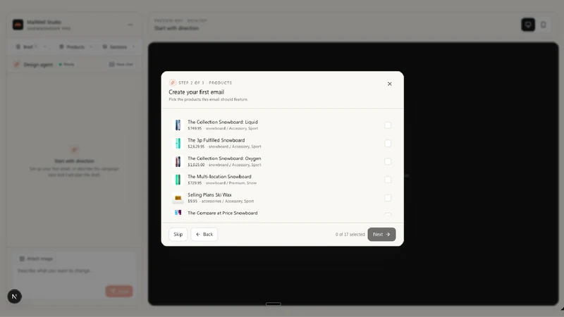Click the app logo in the sidebar

click(x=18, y=25)
